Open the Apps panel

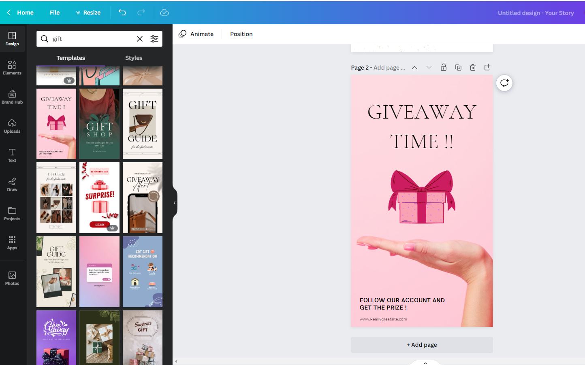(x=12, y=243)
